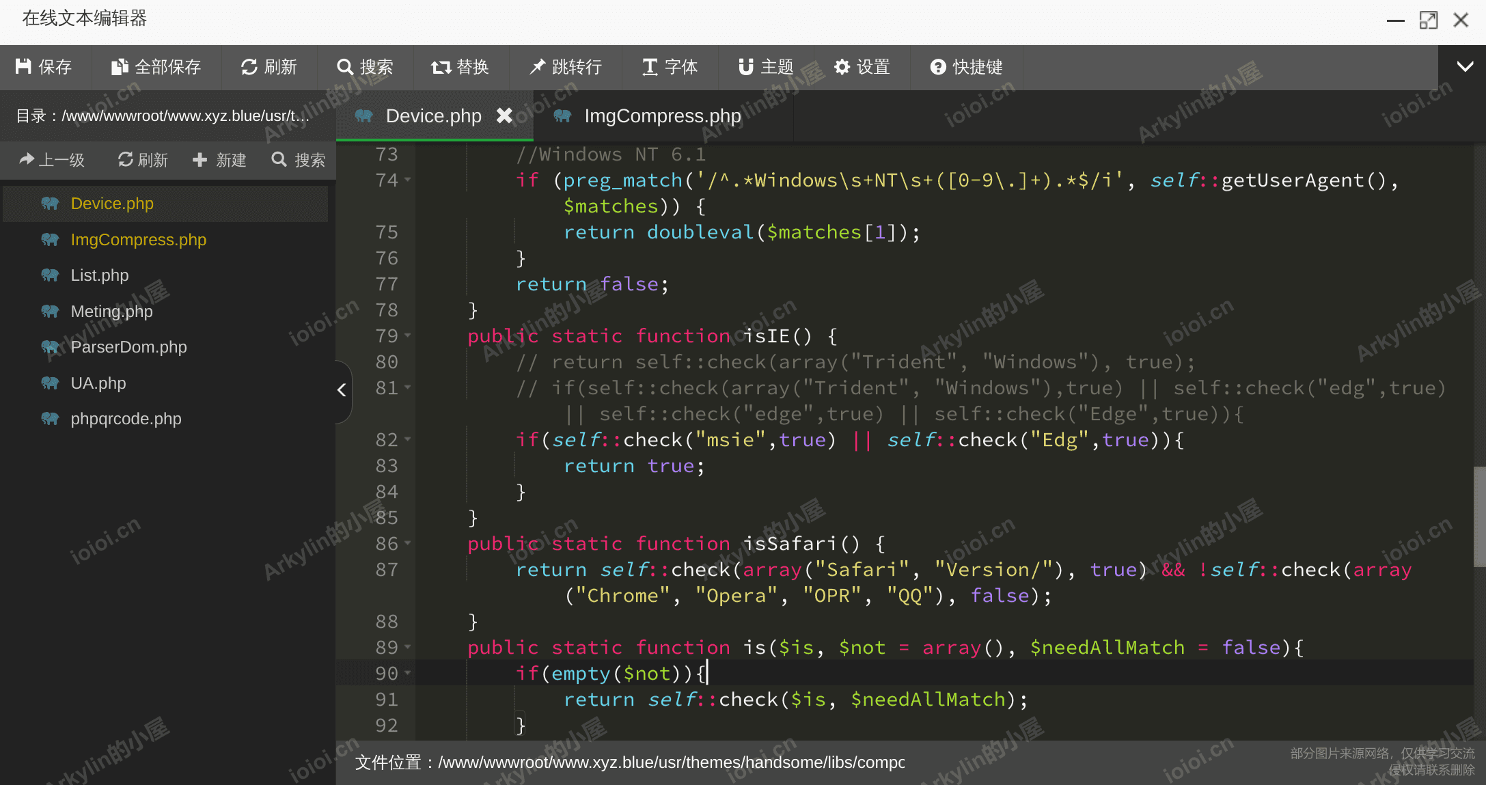Click the PHP icon beside Meting.php
The width and height of the screenshot is (1486, 785).
coord(50,312)
